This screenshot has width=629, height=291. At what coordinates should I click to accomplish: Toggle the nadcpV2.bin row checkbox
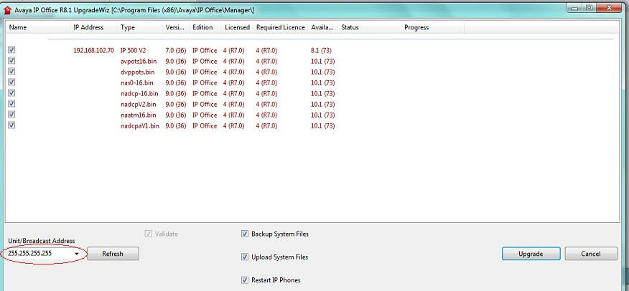pos(11,104)
